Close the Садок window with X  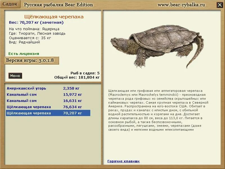(220, 5)
